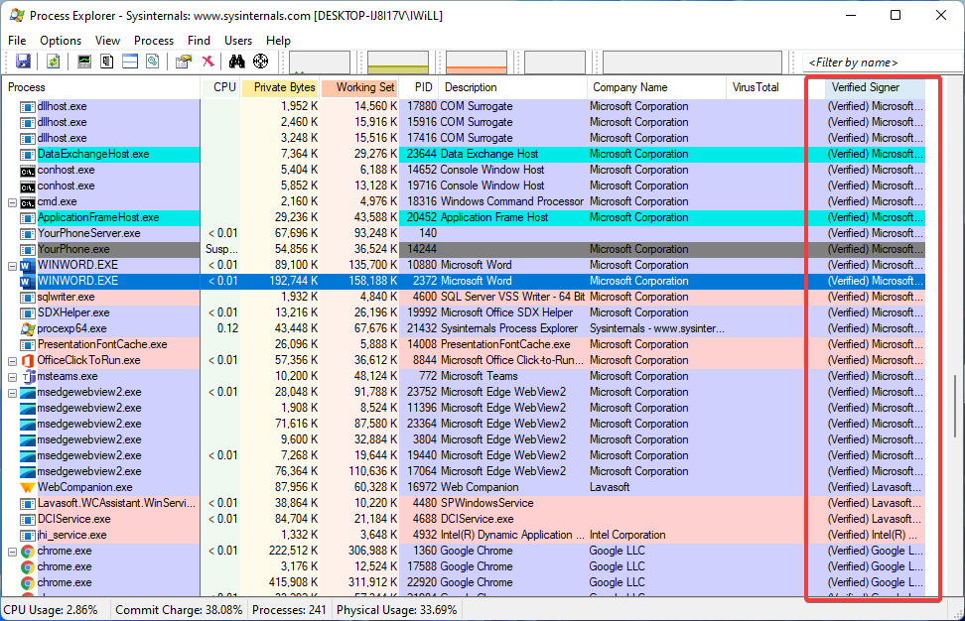Click the procexp64.exe process icon
Screen dimensions: 965x621
click(x=27, y=328)
